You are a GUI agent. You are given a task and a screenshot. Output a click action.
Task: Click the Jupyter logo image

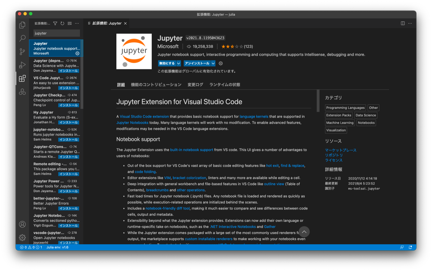[x=134, y=51]
